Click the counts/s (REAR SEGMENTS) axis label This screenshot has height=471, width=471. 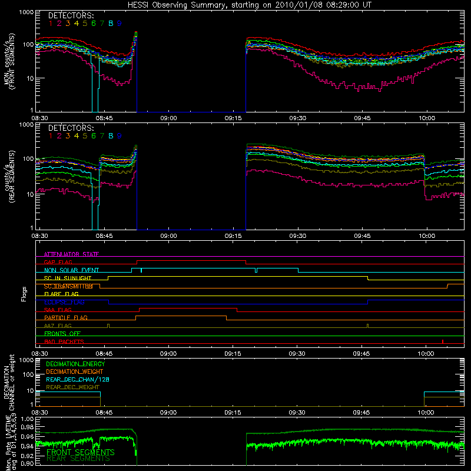(x=9, y=177)
